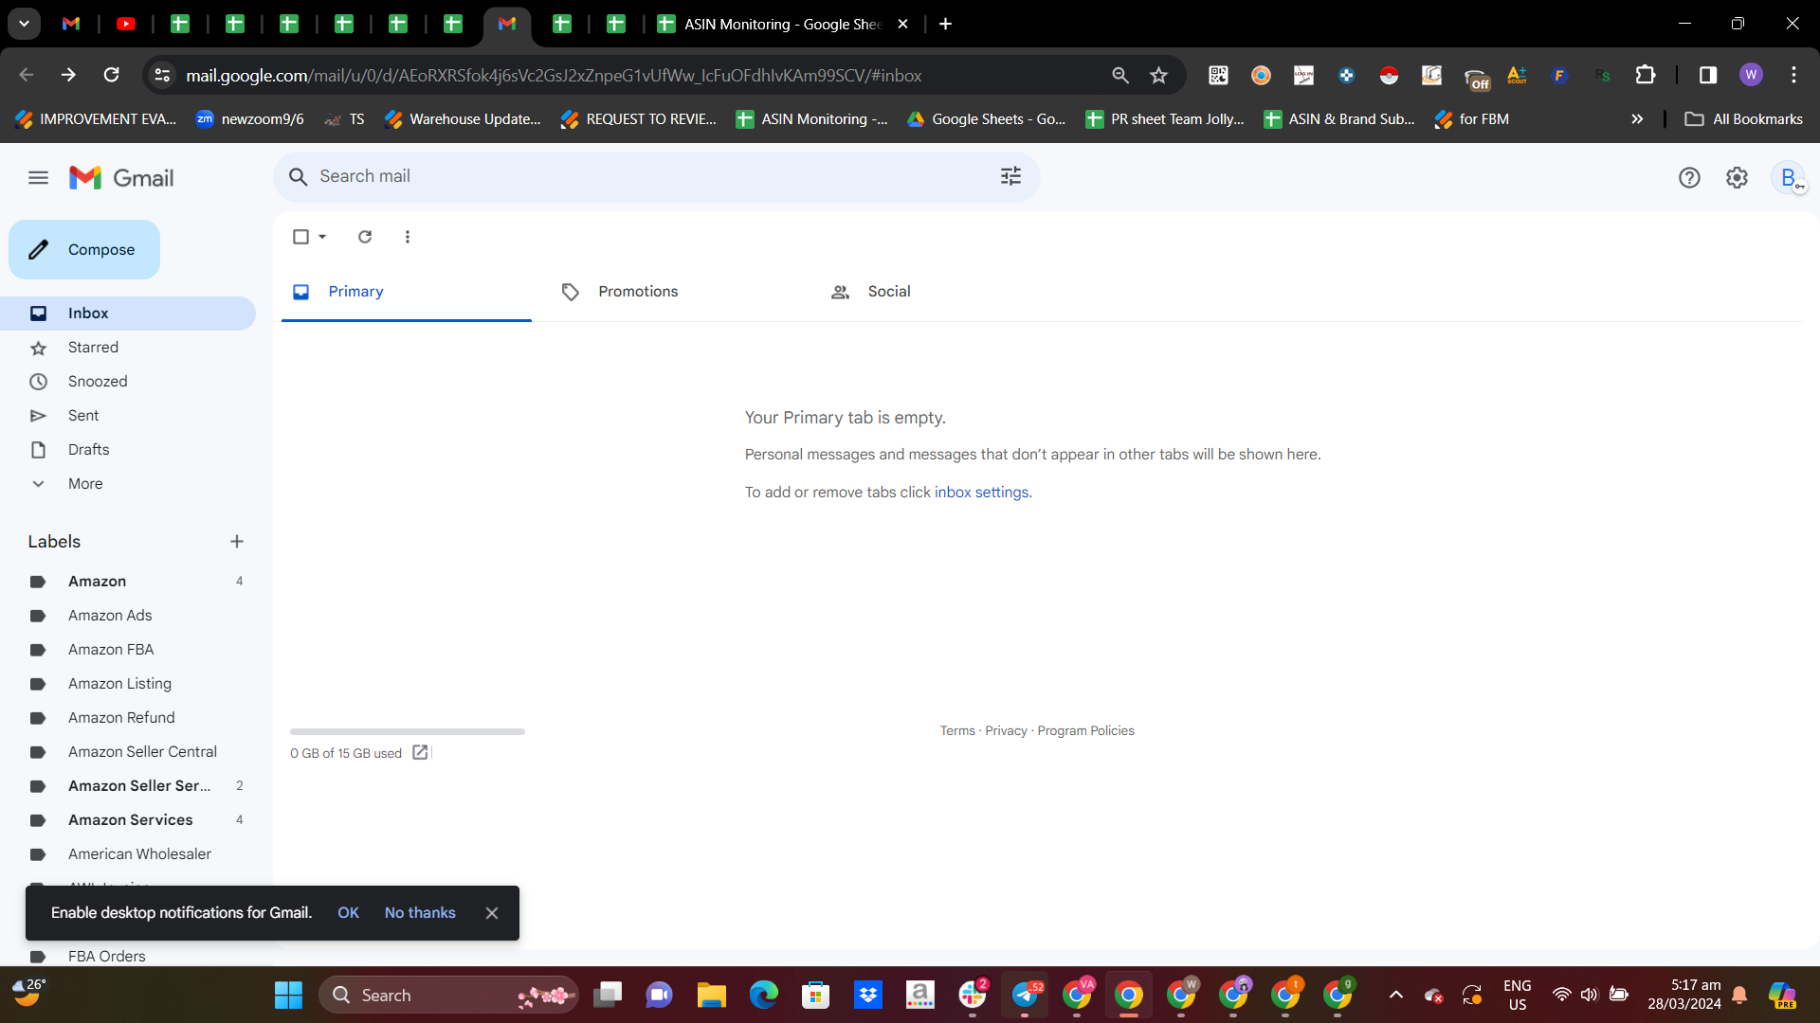Switch to the Promotions tab

point(675,292)
